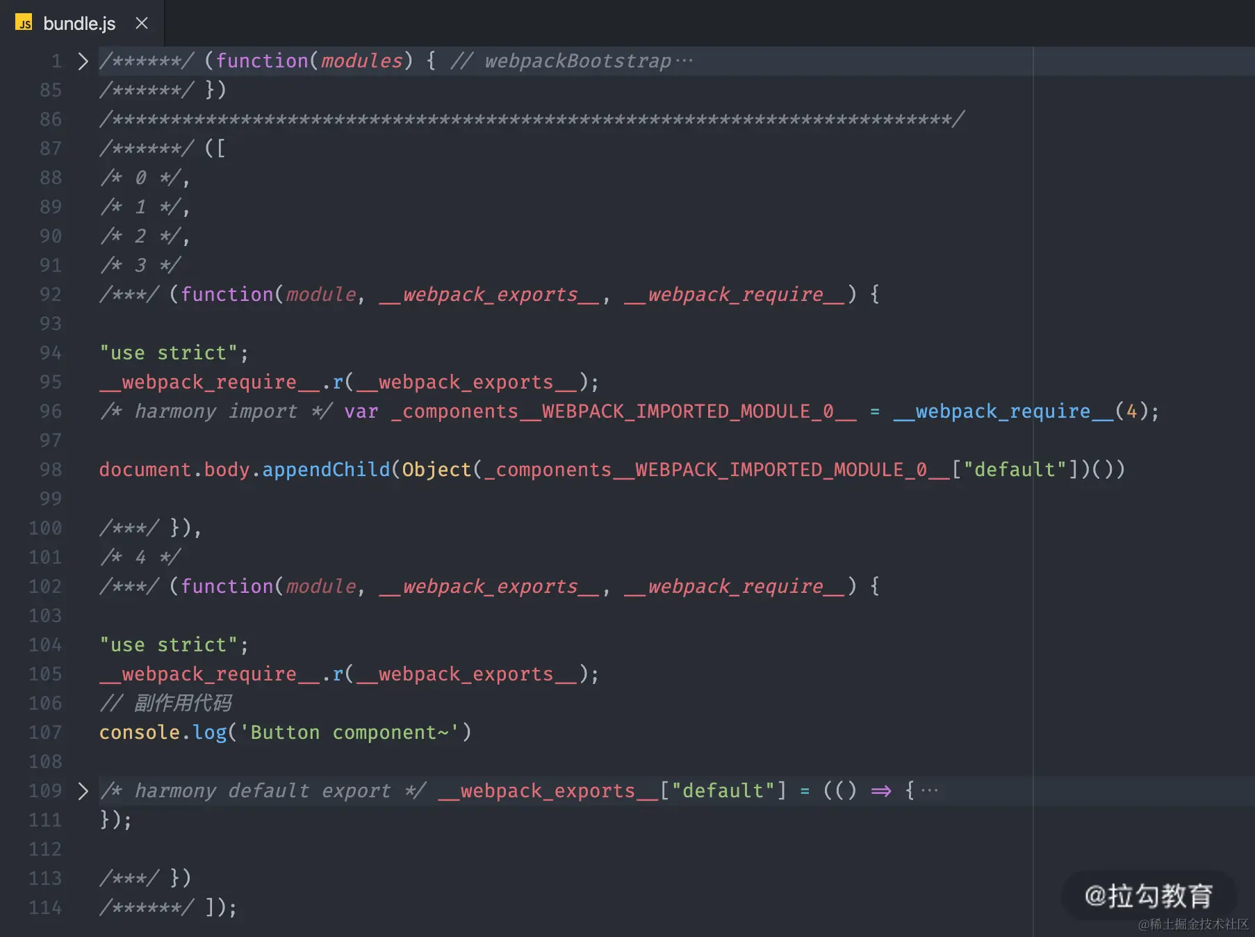Click the '/* 1 */,' comment
This screenshot has width=1255, height=937.
tap(145, 207)
